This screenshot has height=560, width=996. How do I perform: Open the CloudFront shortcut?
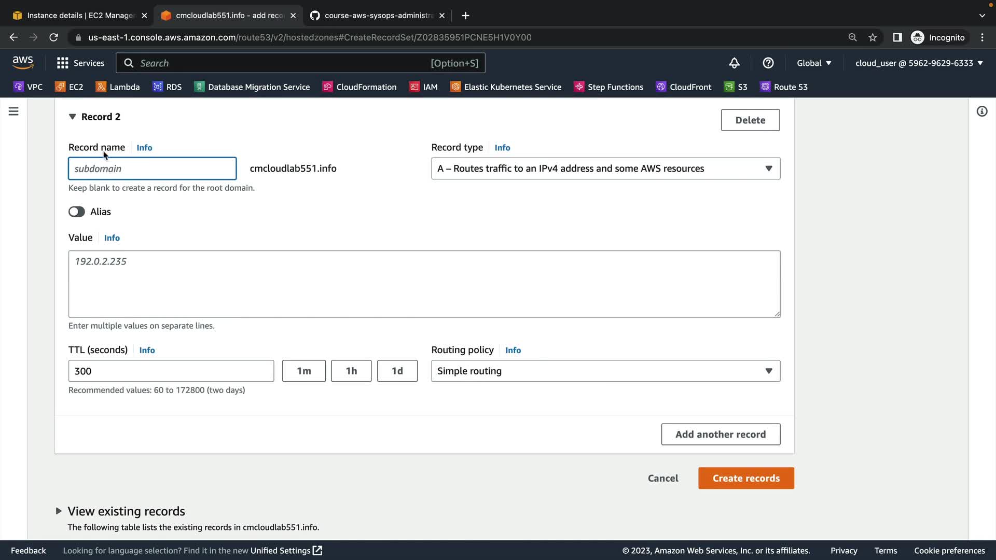[683, 87]
